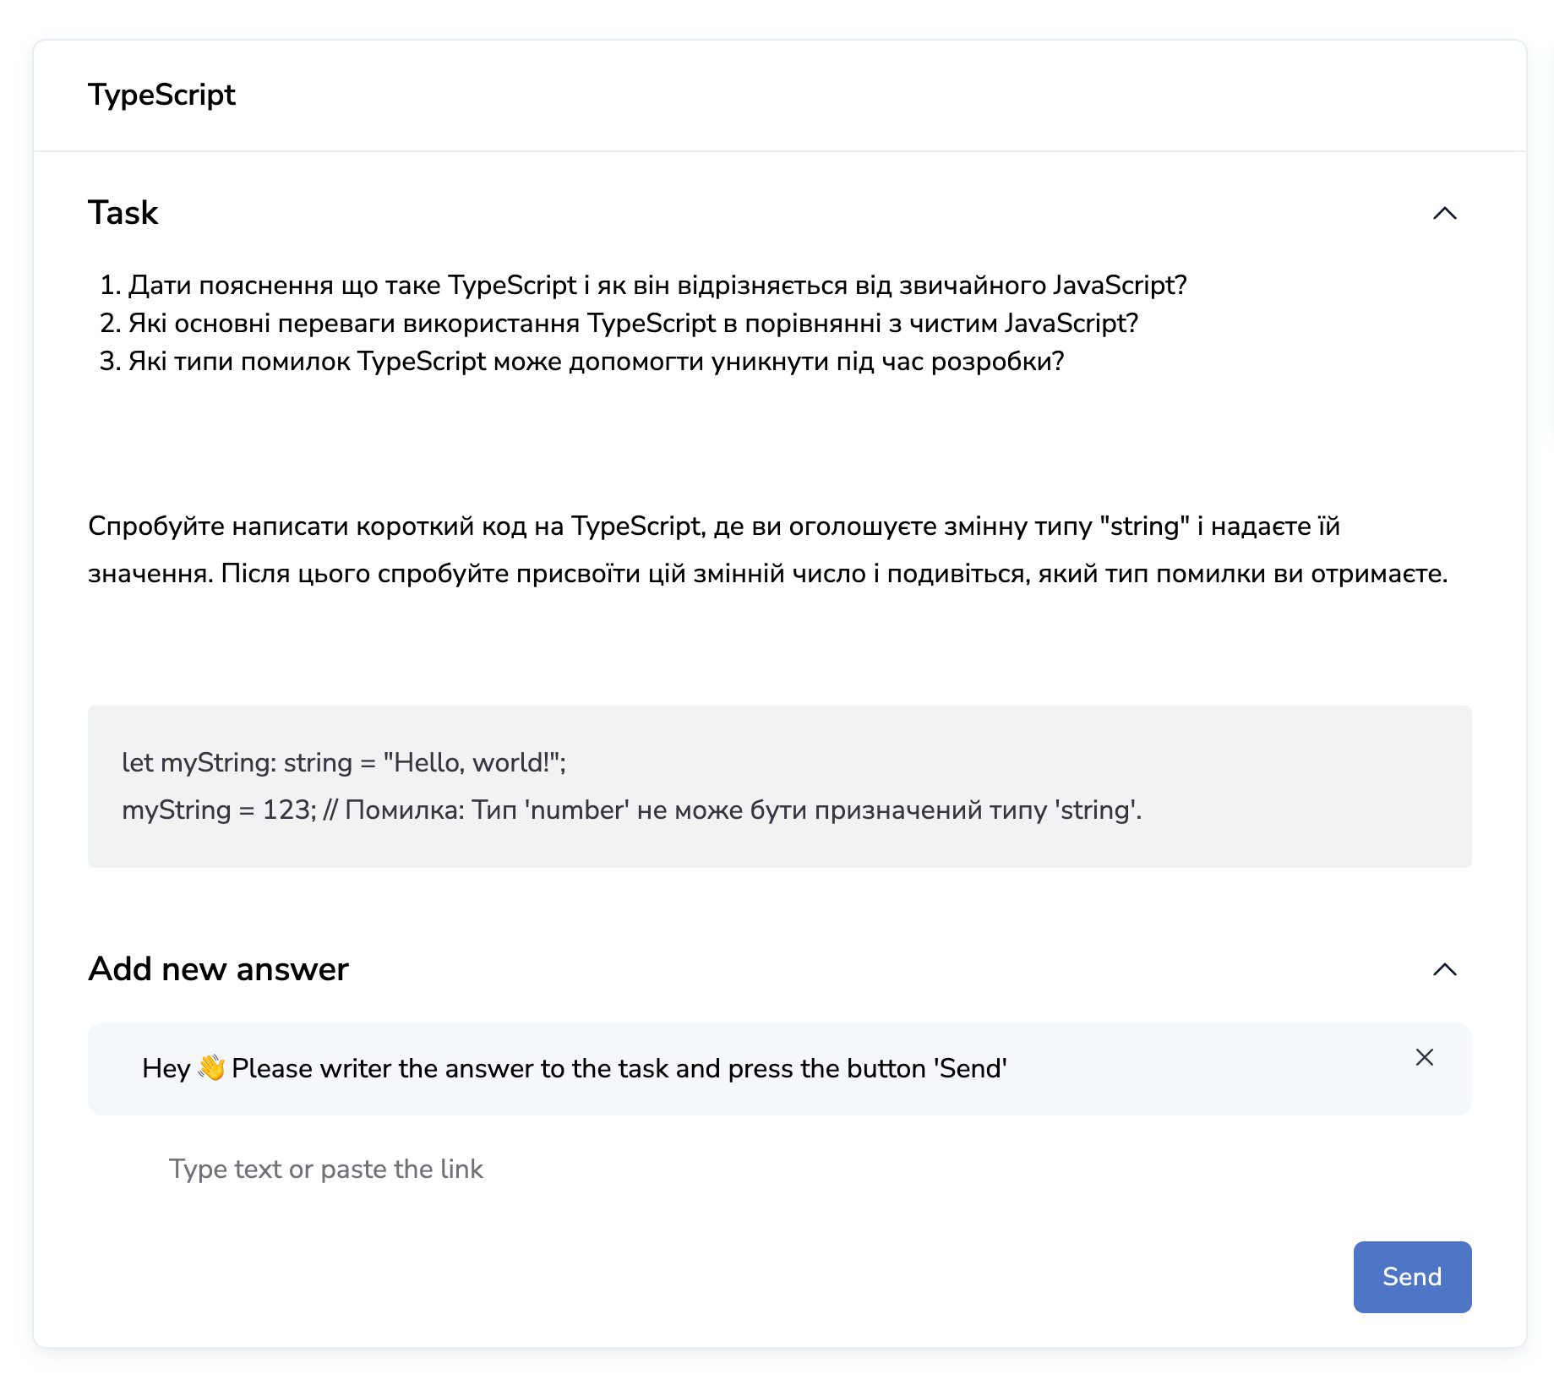Click the 'Add new answer' heading
Image resolution: width=1554 pixels, height=1396 pixels.
(218, 969)
